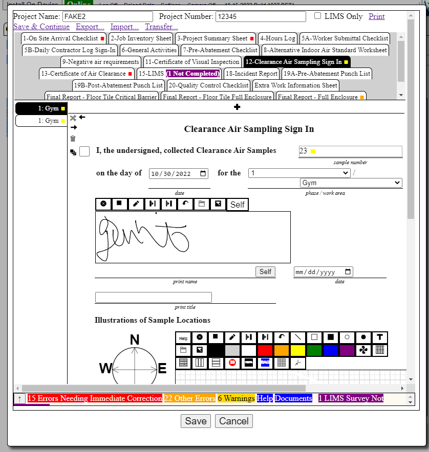The height and width of the screenshot is (452, 429).
Task: Expand the Gym work area dropdown
Action: (351, 183)
